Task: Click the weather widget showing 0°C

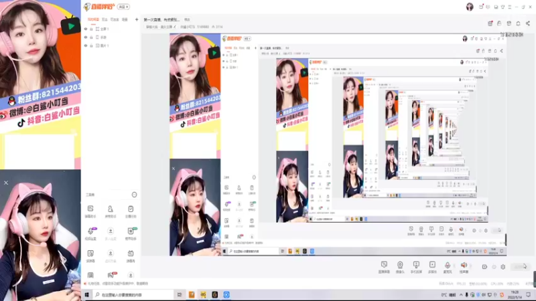Action: [x=448, y=295]
